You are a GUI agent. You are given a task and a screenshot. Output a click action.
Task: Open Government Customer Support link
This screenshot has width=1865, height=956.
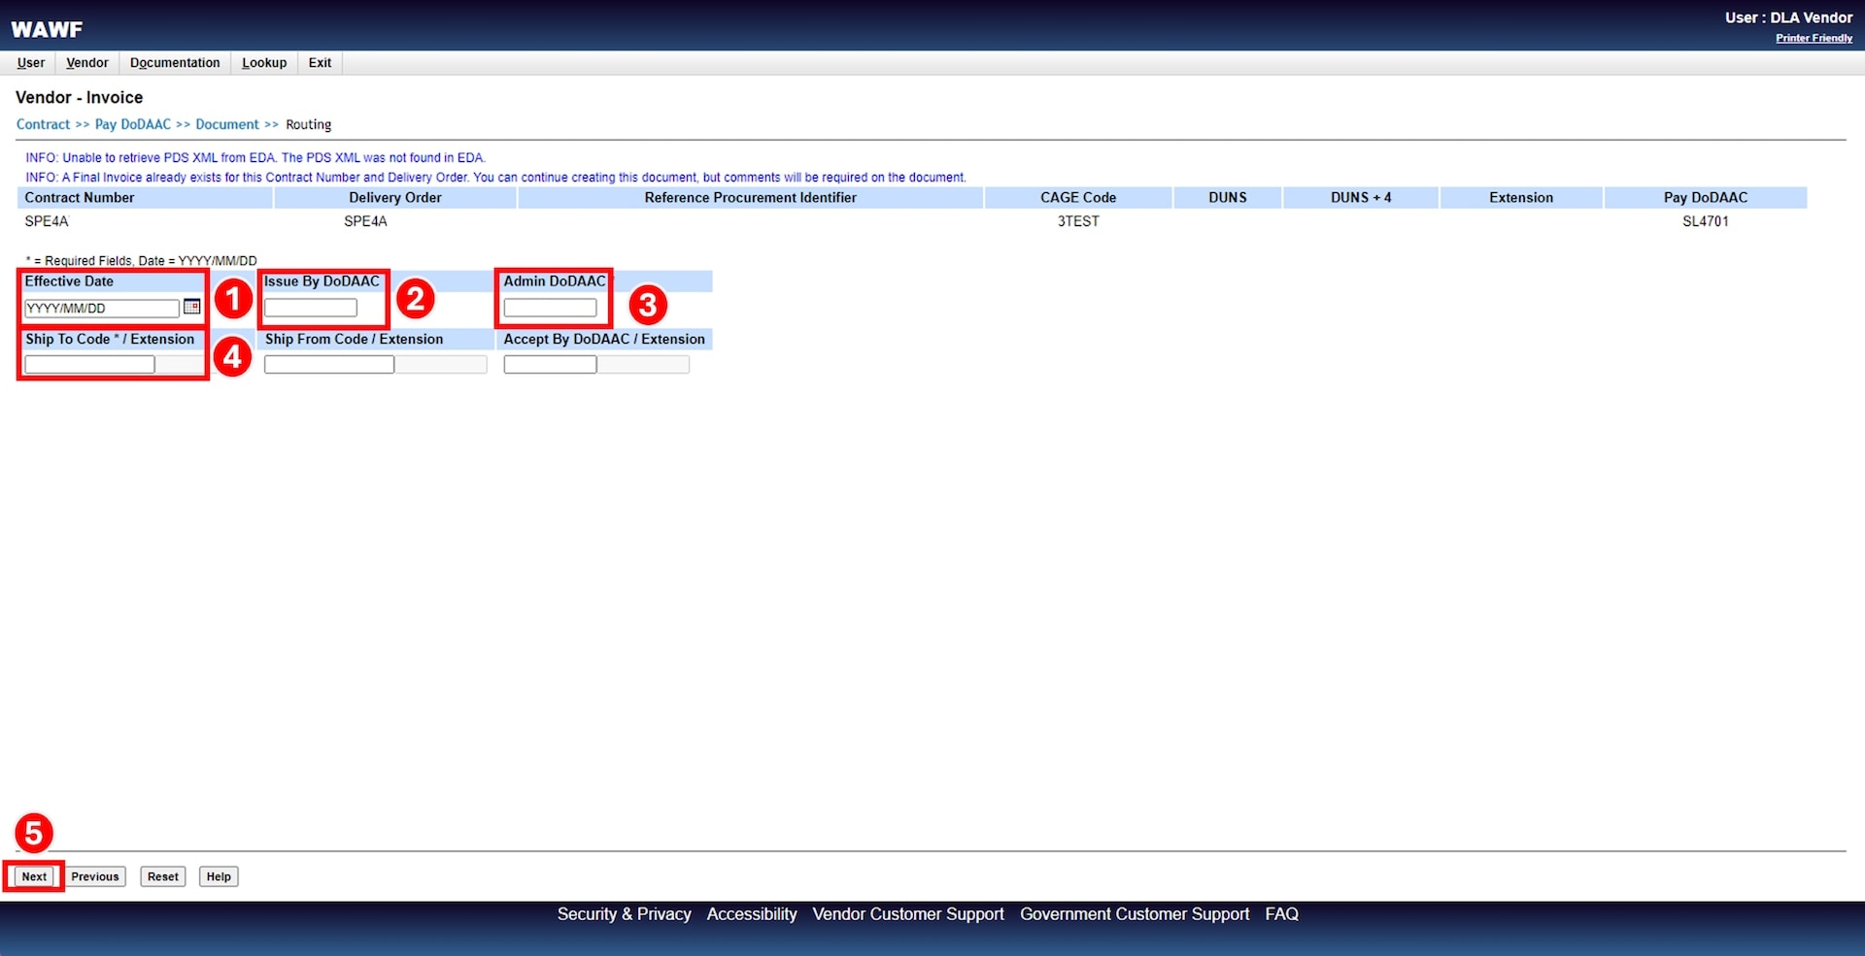click(x=1135, y=914)
